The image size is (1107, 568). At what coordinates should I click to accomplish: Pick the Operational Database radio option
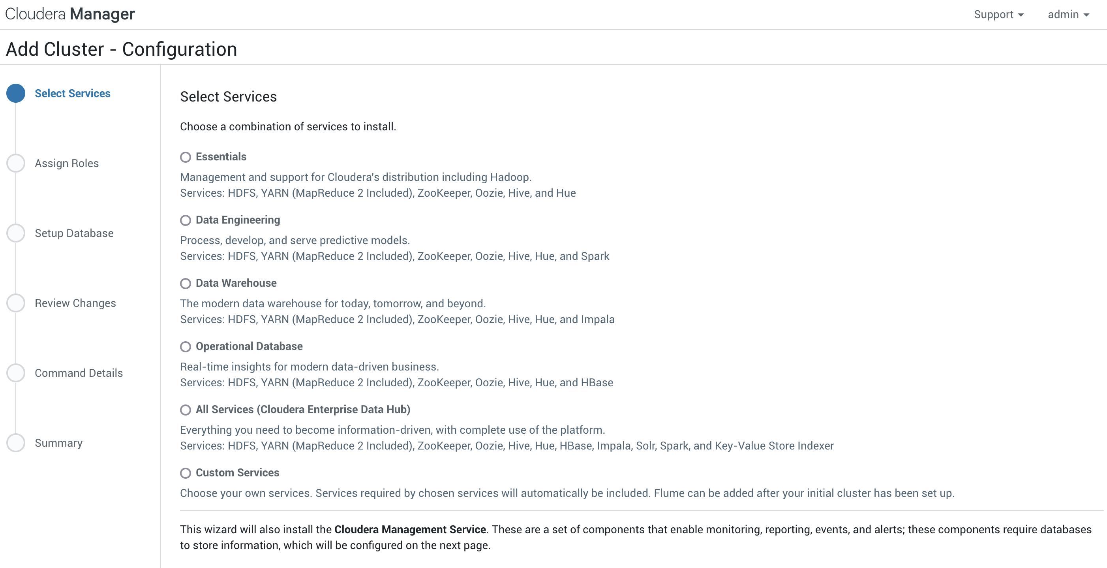point(185,346)
